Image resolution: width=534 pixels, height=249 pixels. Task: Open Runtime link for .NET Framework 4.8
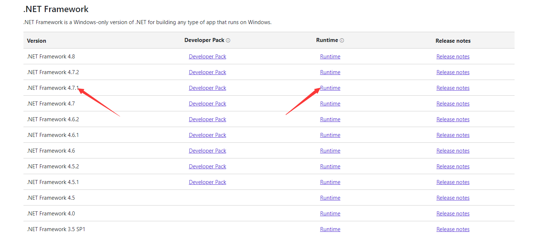coord(330,57)
